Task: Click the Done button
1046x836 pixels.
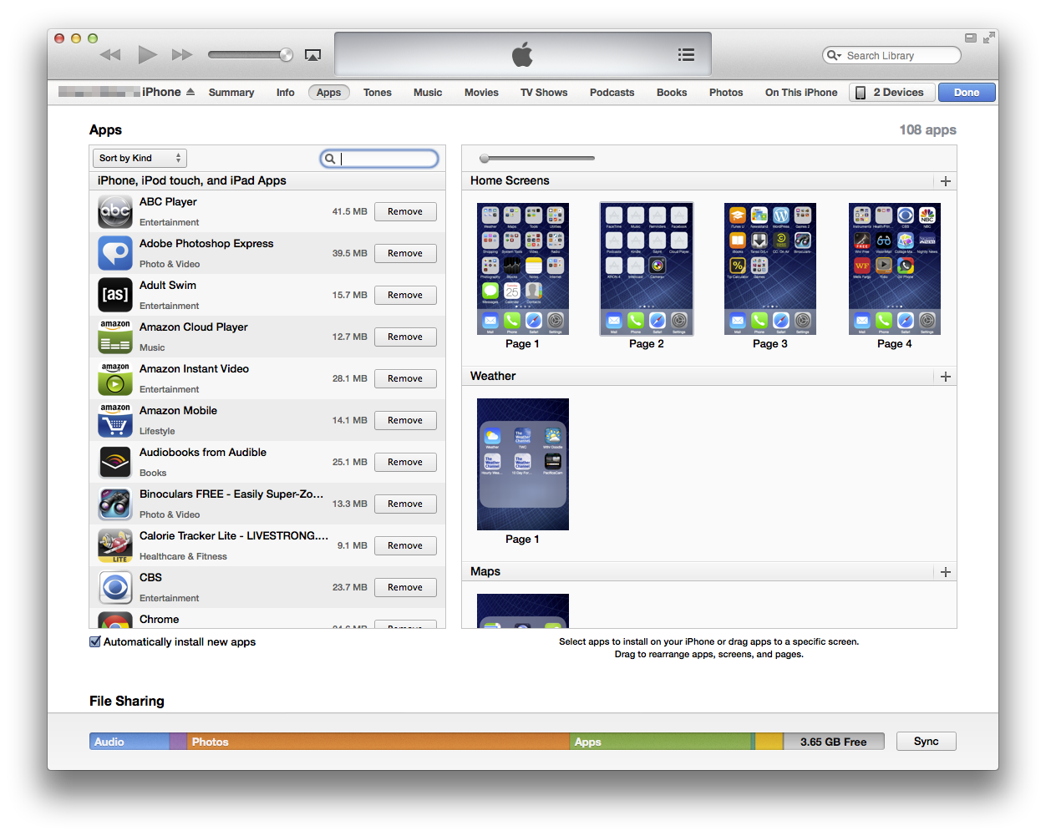Action: [967, 92]
